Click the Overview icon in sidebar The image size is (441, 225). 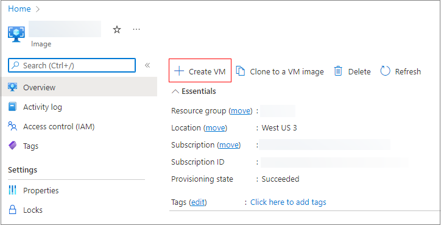click(x=13, y=87)
